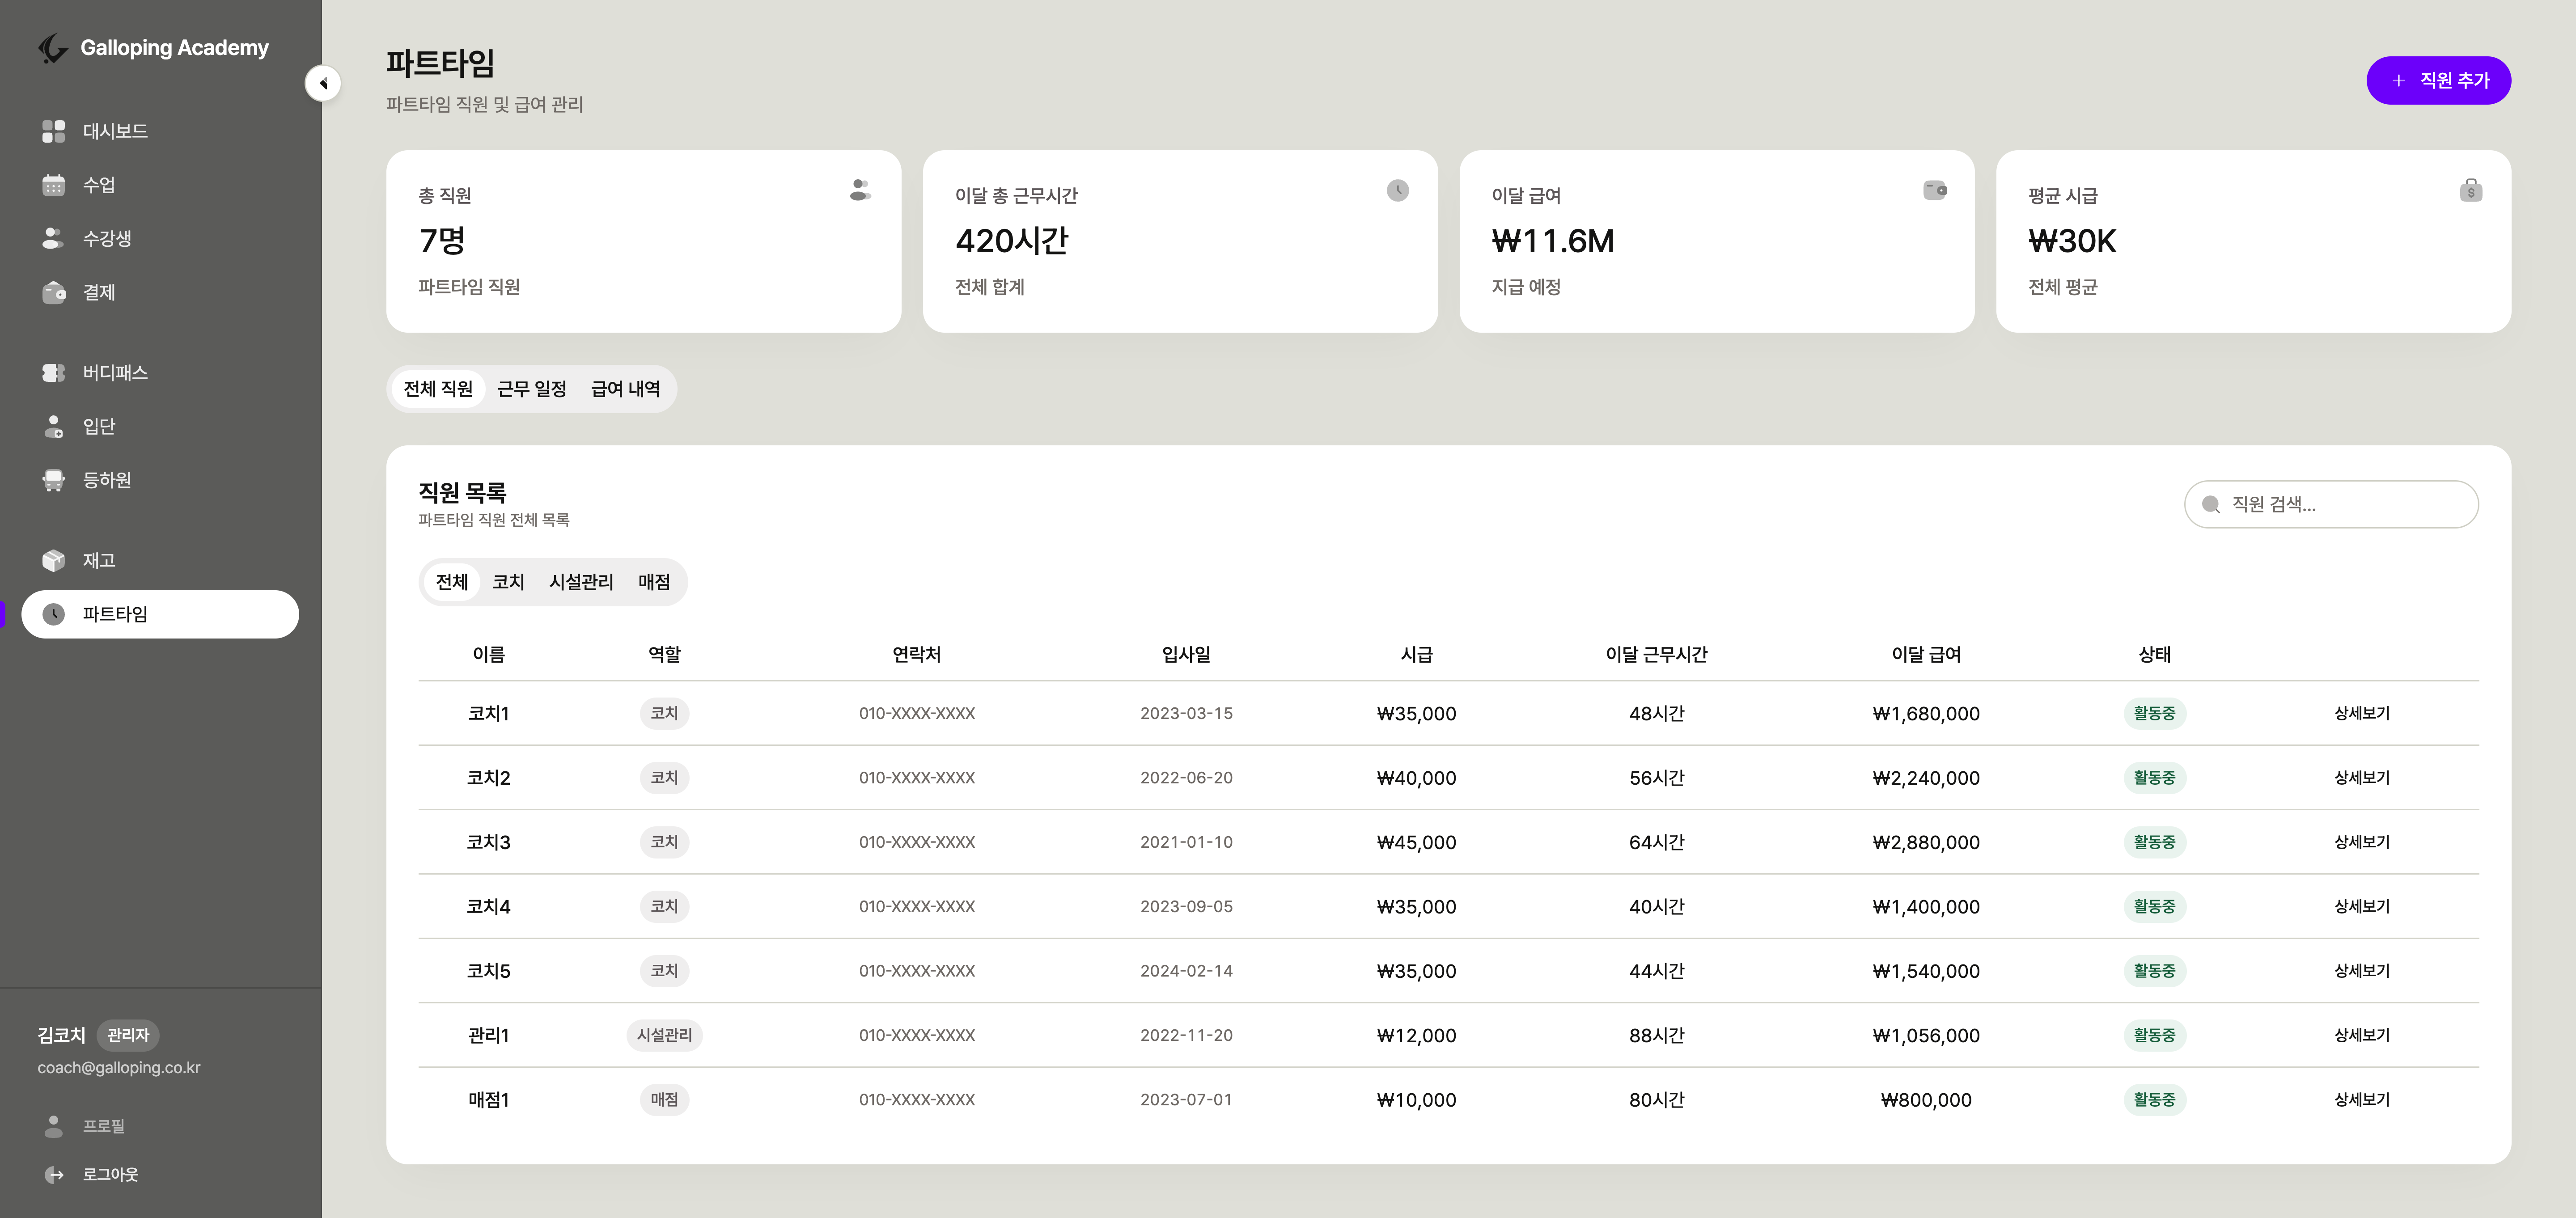This screenshot has height=1218, width=2576.
Task: Open 상세보기 for 코치1
Action: click(x=2362, y=713)
